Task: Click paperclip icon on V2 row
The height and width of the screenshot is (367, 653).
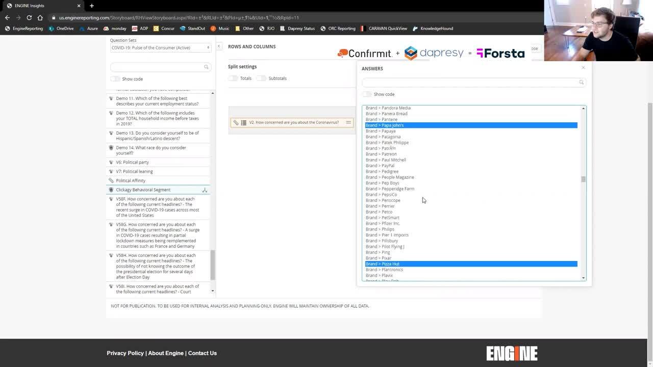Action: (236, 122)
